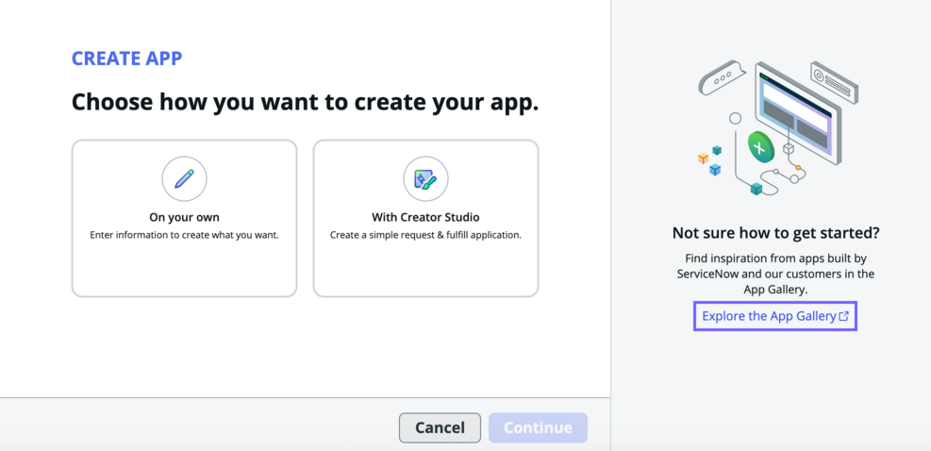Screen dimensions: 931x451
Task: Click 'Create a simple request & fulfill application.' text
Action: point(425,235)
